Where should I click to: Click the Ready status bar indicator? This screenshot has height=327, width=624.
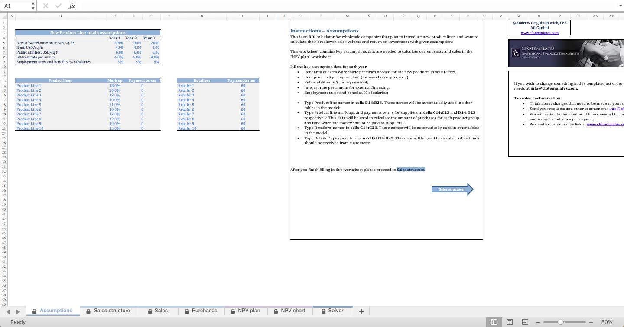click(x=18, y=322)
